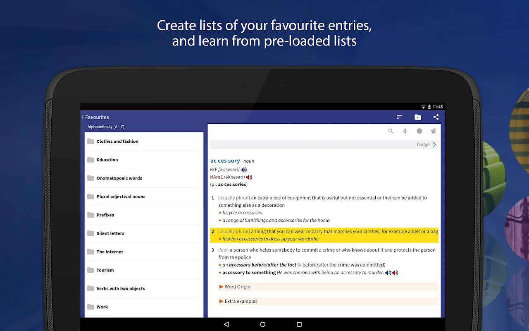Open the Silent letters folder
Viewport: 529px width, 331px height.
pyautogui.click(x=144, y=233)
